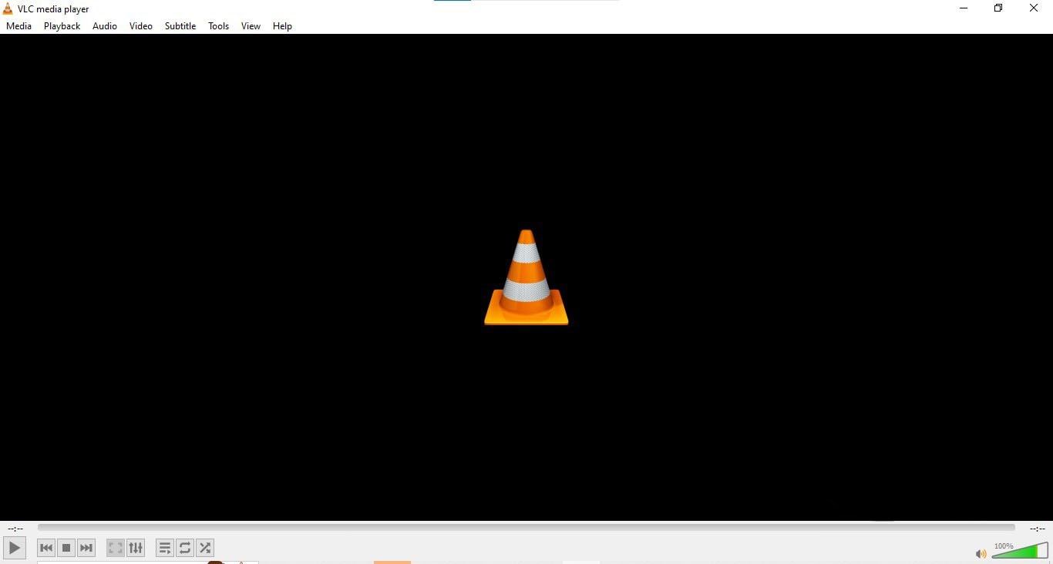The height and width of the screenshot is (564, 1053).
Task: Start playback with the Play button
Action: point(15,548)
